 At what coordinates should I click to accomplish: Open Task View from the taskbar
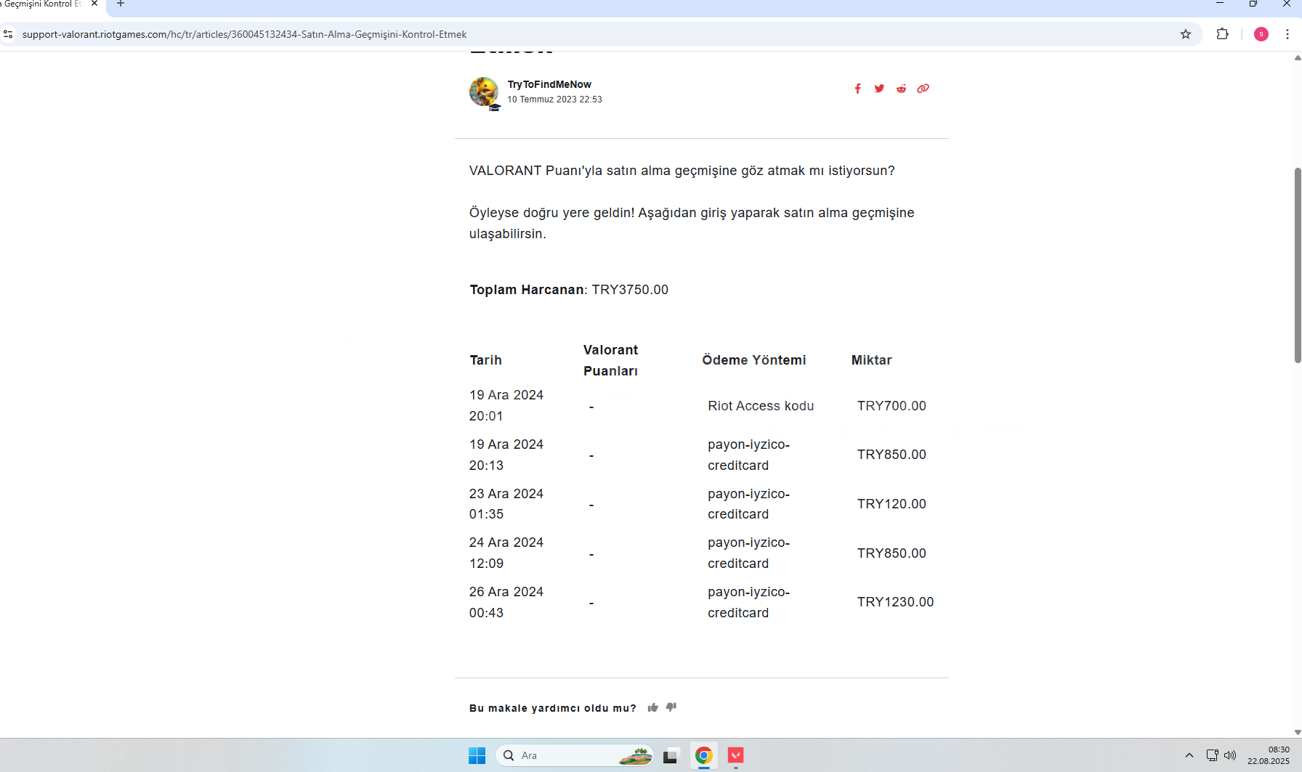tap(671, 755)
